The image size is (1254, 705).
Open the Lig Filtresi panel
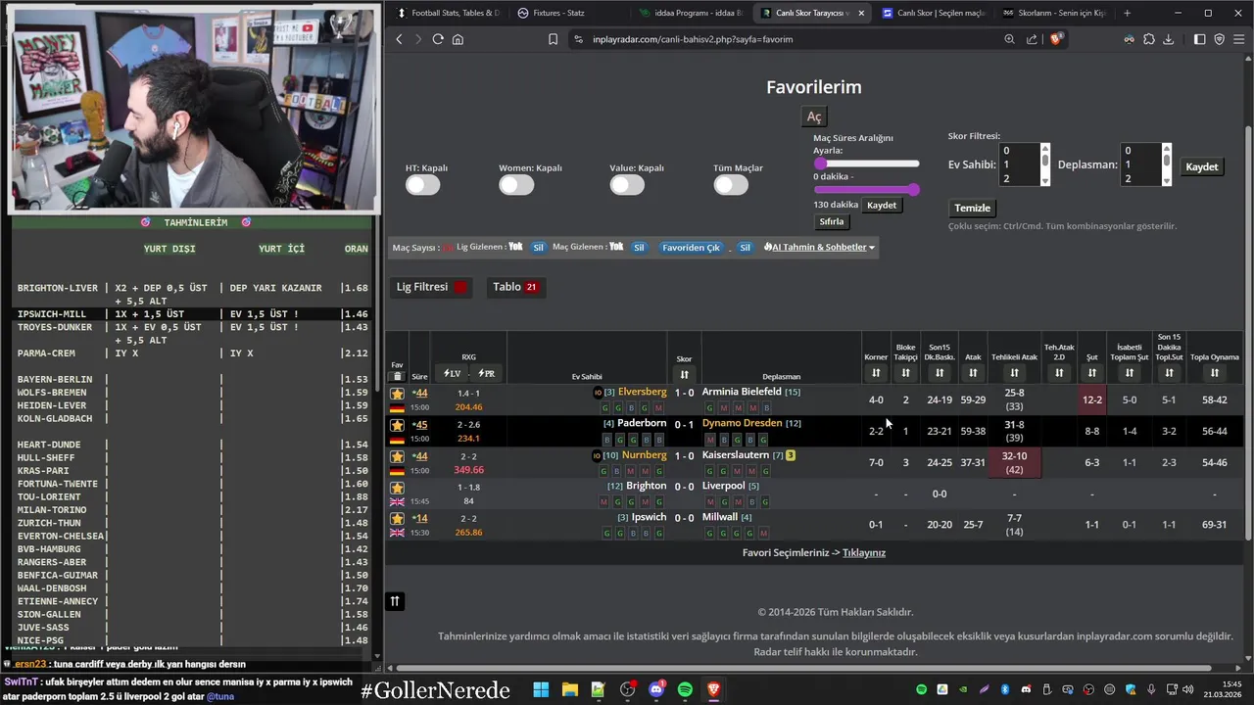(431, 287)
